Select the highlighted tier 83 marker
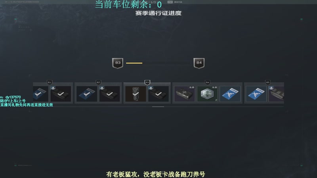The height and width of the screenshot is (178, 317). (x=147, y=82)
